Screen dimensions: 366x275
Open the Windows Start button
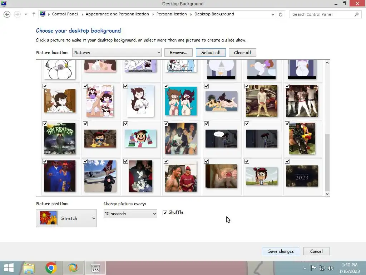(x=9, y=268)
